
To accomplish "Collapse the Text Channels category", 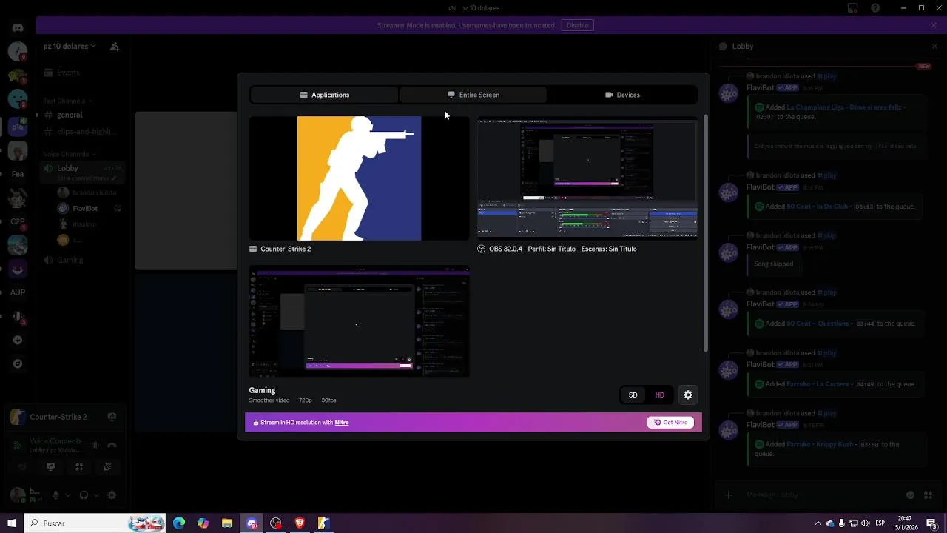I will 67,101.
